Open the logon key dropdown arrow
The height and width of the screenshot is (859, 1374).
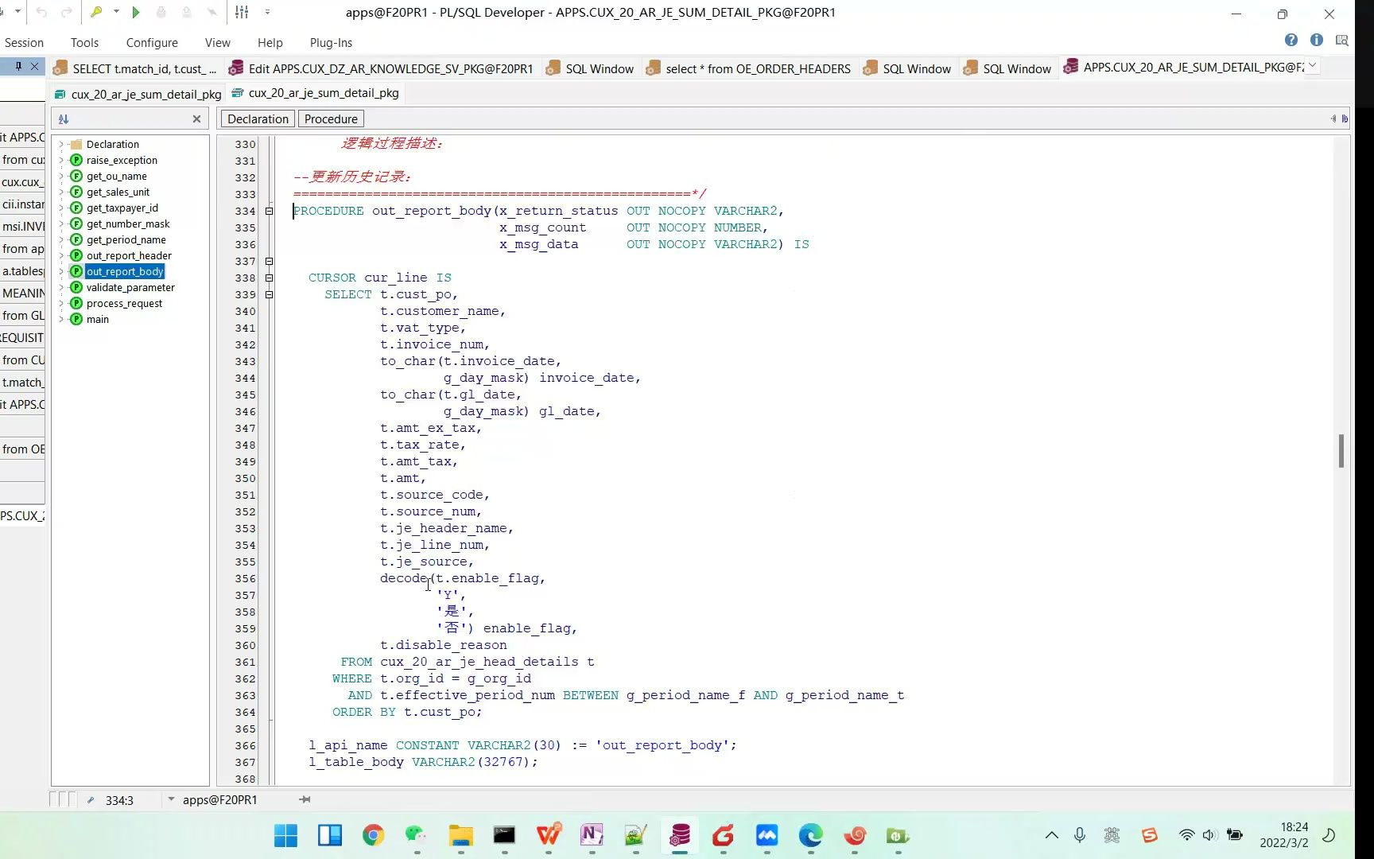tap(116, 12)
